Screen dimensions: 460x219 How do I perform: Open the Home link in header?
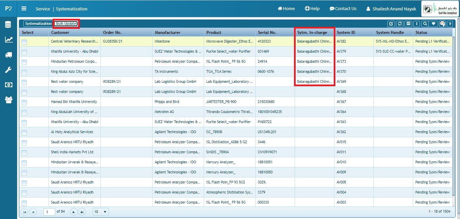click(x=286, y=9)
